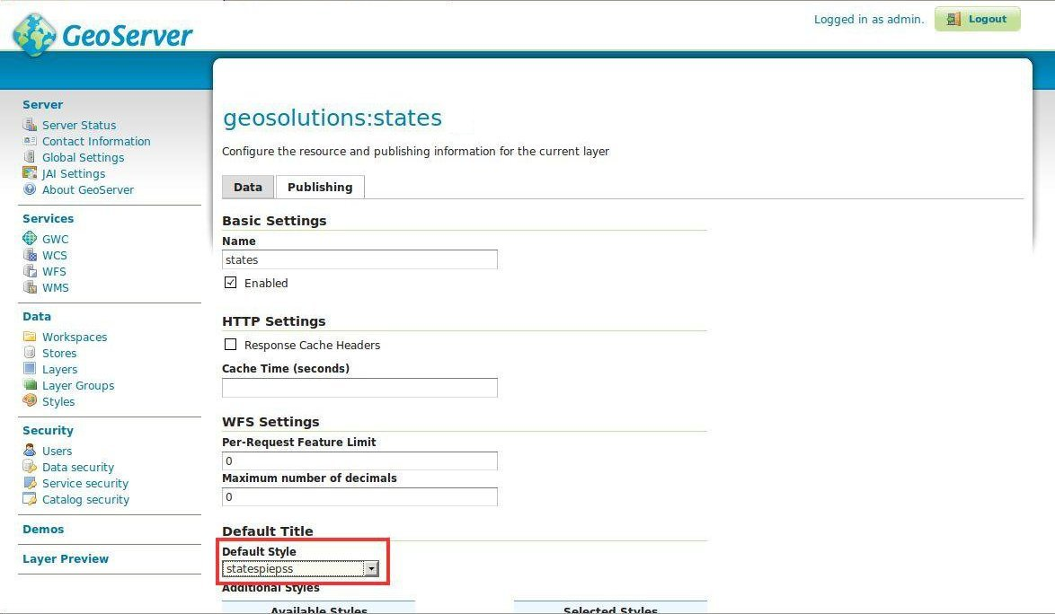
Task: Click the Workspaces folder icon
Action: coord(30,336)
